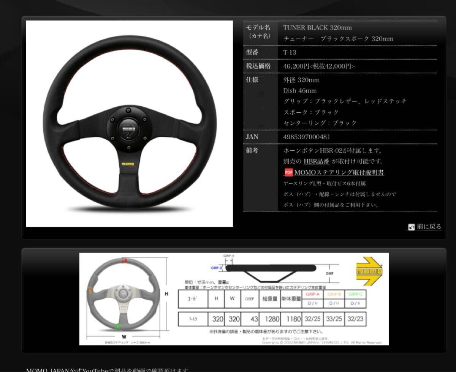Select the センターリング:ブラック spec line
The width and height of the screenshot is (456, 372).
320,123
